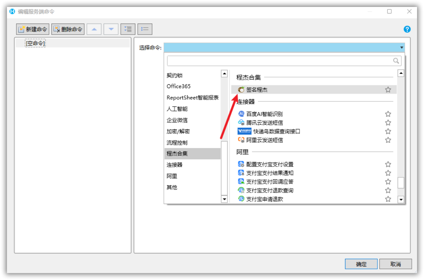424x280 pixels.
Task: Click the move command down arrow
Action: [111, 29]
